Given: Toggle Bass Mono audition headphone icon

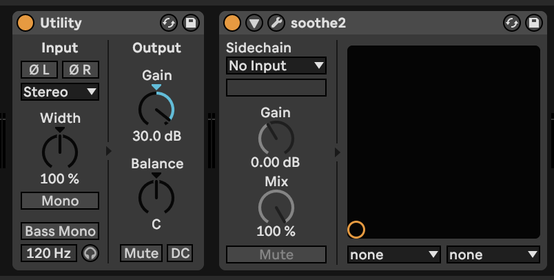Looking at the screenshot, I should 90,253.
